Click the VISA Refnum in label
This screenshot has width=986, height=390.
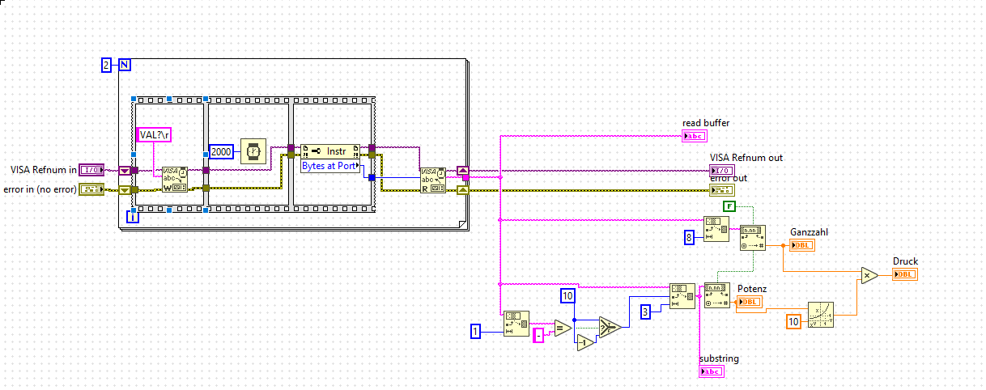[44, 170]
